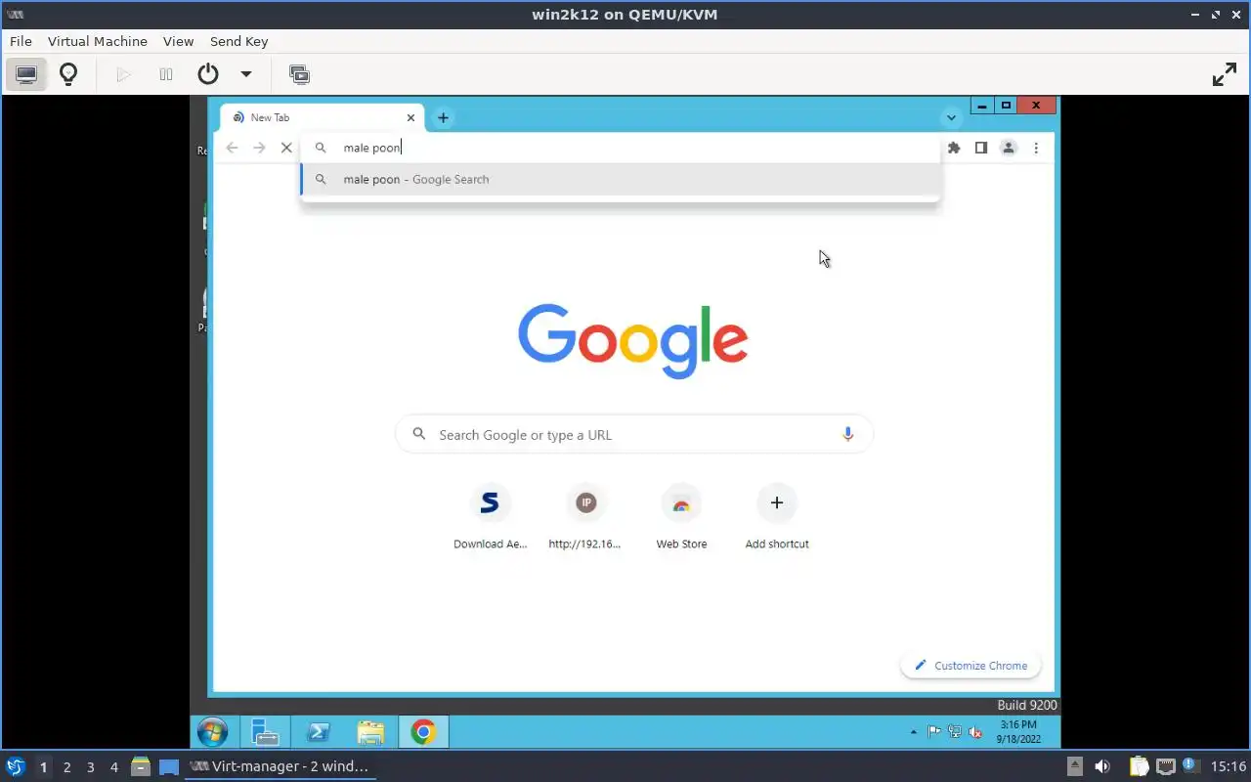This screenshot has width=1251, height=782.
Task: Click the Windows network tray icon
Action: pyautogui.click(x=955, y=731)
